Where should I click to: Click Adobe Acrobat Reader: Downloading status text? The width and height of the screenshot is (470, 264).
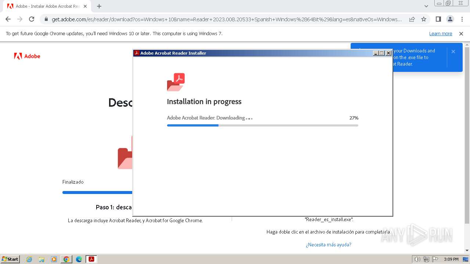pyautogui.click(x=206, y=118)
